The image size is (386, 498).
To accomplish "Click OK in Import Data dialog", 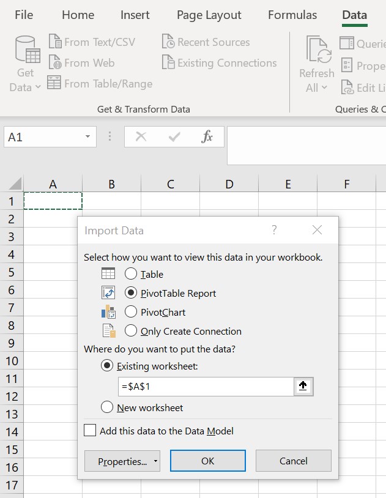I will click(x=208, y=461).
